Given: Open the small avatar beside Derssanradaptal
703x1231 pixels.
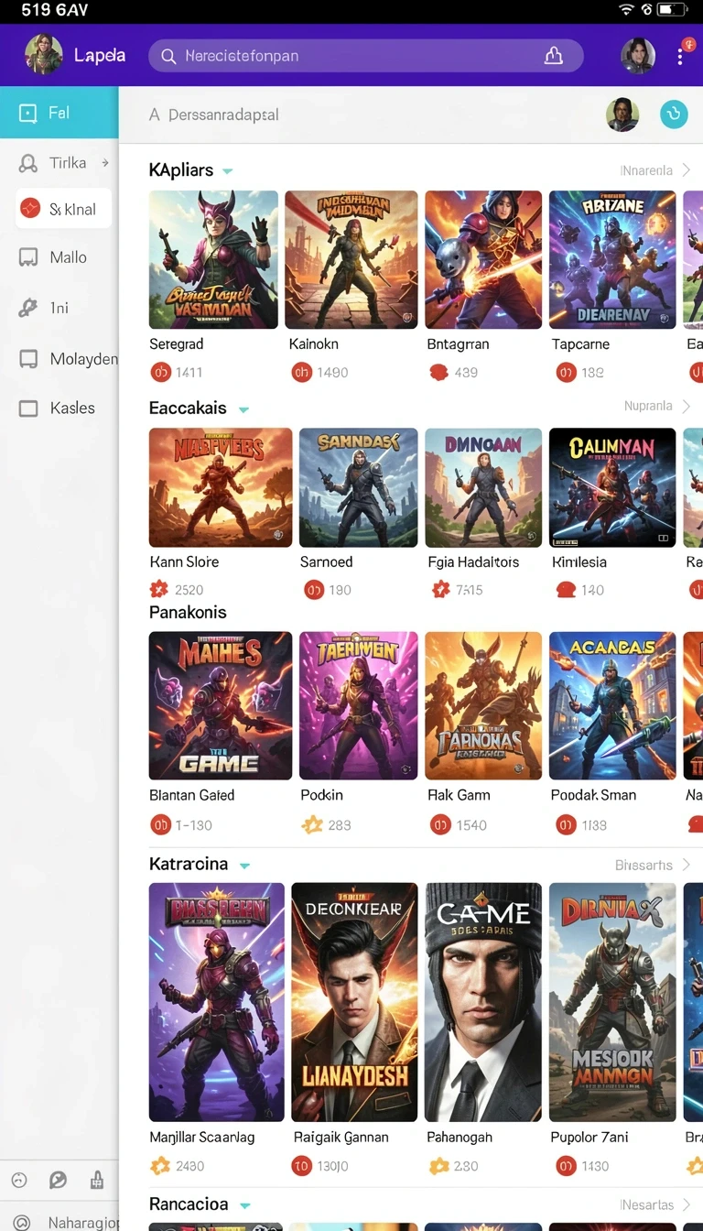Looking at the screenshot, I should (x=622, y=114).
